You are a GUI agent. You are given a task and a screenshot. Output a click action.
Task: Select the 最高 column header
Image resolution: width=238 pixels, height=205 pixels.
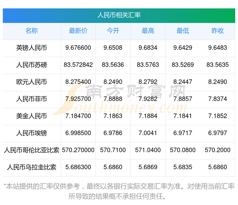point(148,31)
